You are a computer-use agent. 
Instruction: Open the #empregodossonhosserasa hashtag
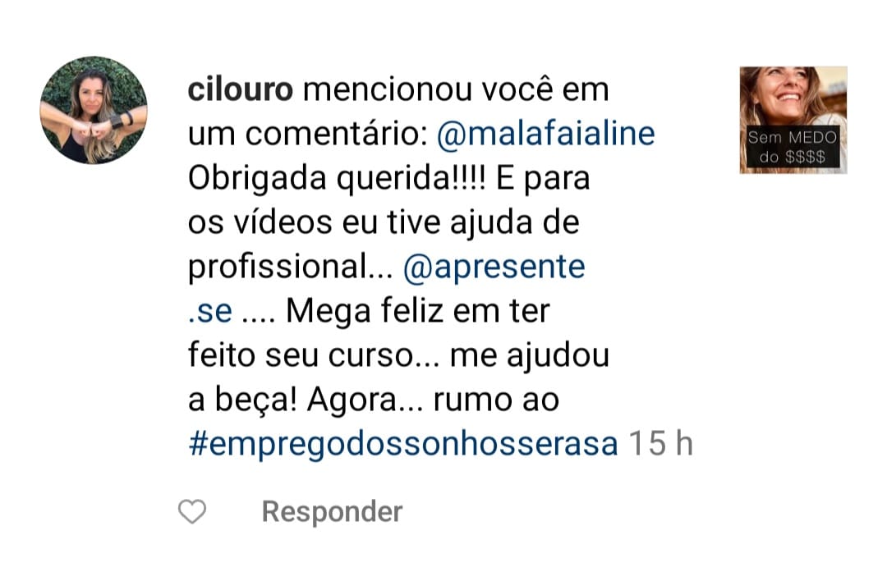(402, 444)
